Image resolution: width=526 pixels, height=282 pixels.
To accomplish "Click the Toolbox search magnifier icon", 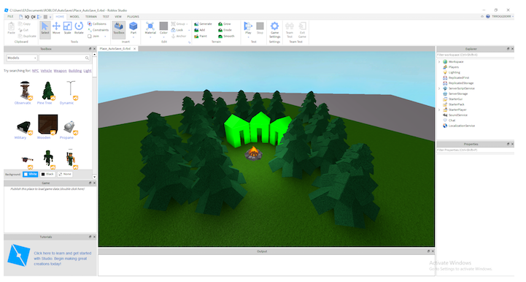I will point(87,58).
